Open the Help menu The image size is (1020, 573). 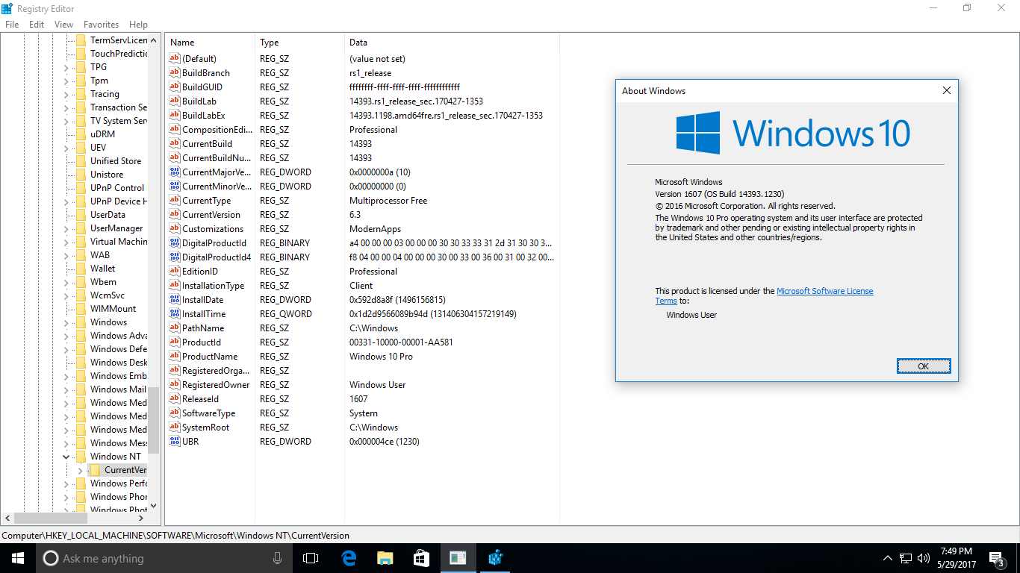tap(138, 25)
